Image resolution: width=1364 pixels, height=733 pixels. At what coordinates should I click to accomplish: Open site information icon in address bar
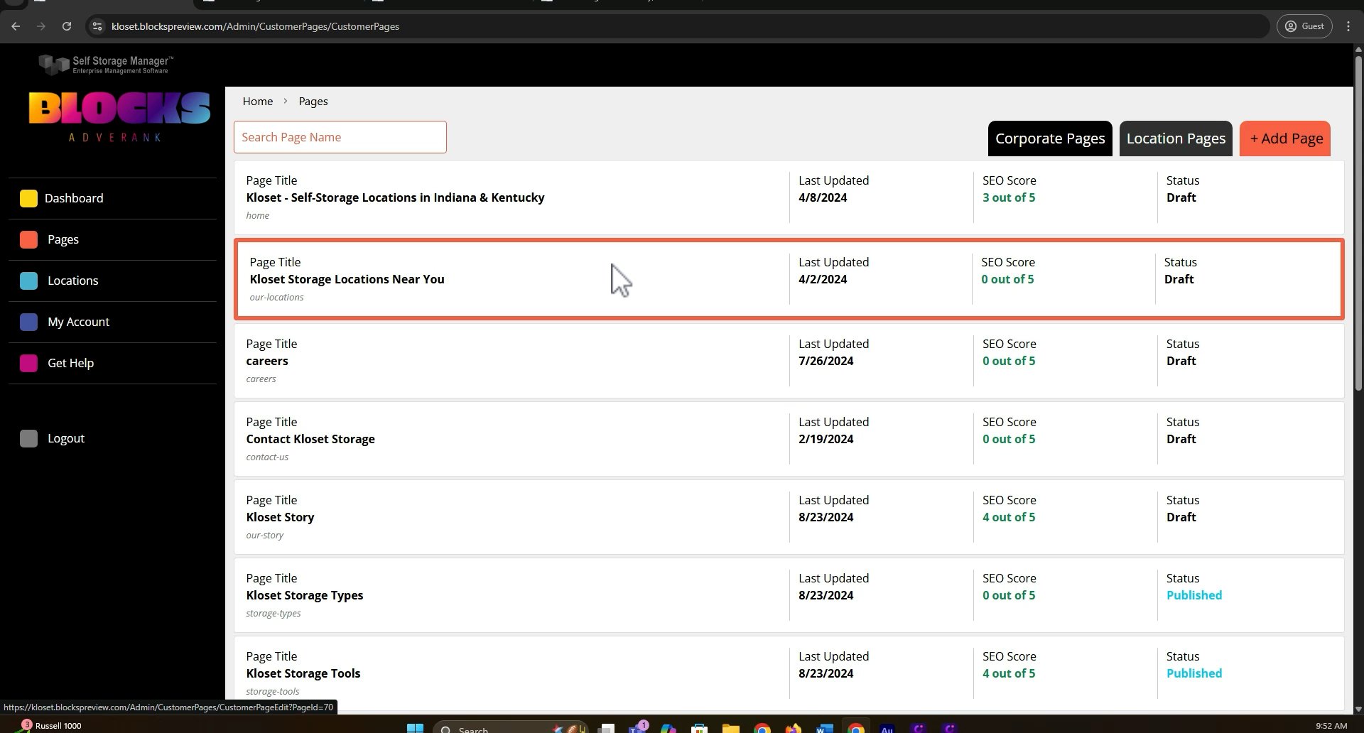coord(98,26)
